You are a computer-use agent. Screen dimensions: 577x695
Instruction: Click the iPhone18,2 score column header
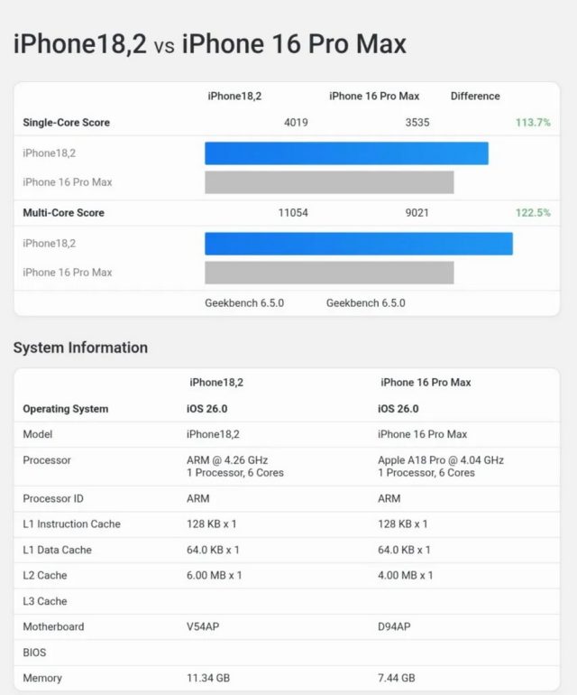pos(234,97)
